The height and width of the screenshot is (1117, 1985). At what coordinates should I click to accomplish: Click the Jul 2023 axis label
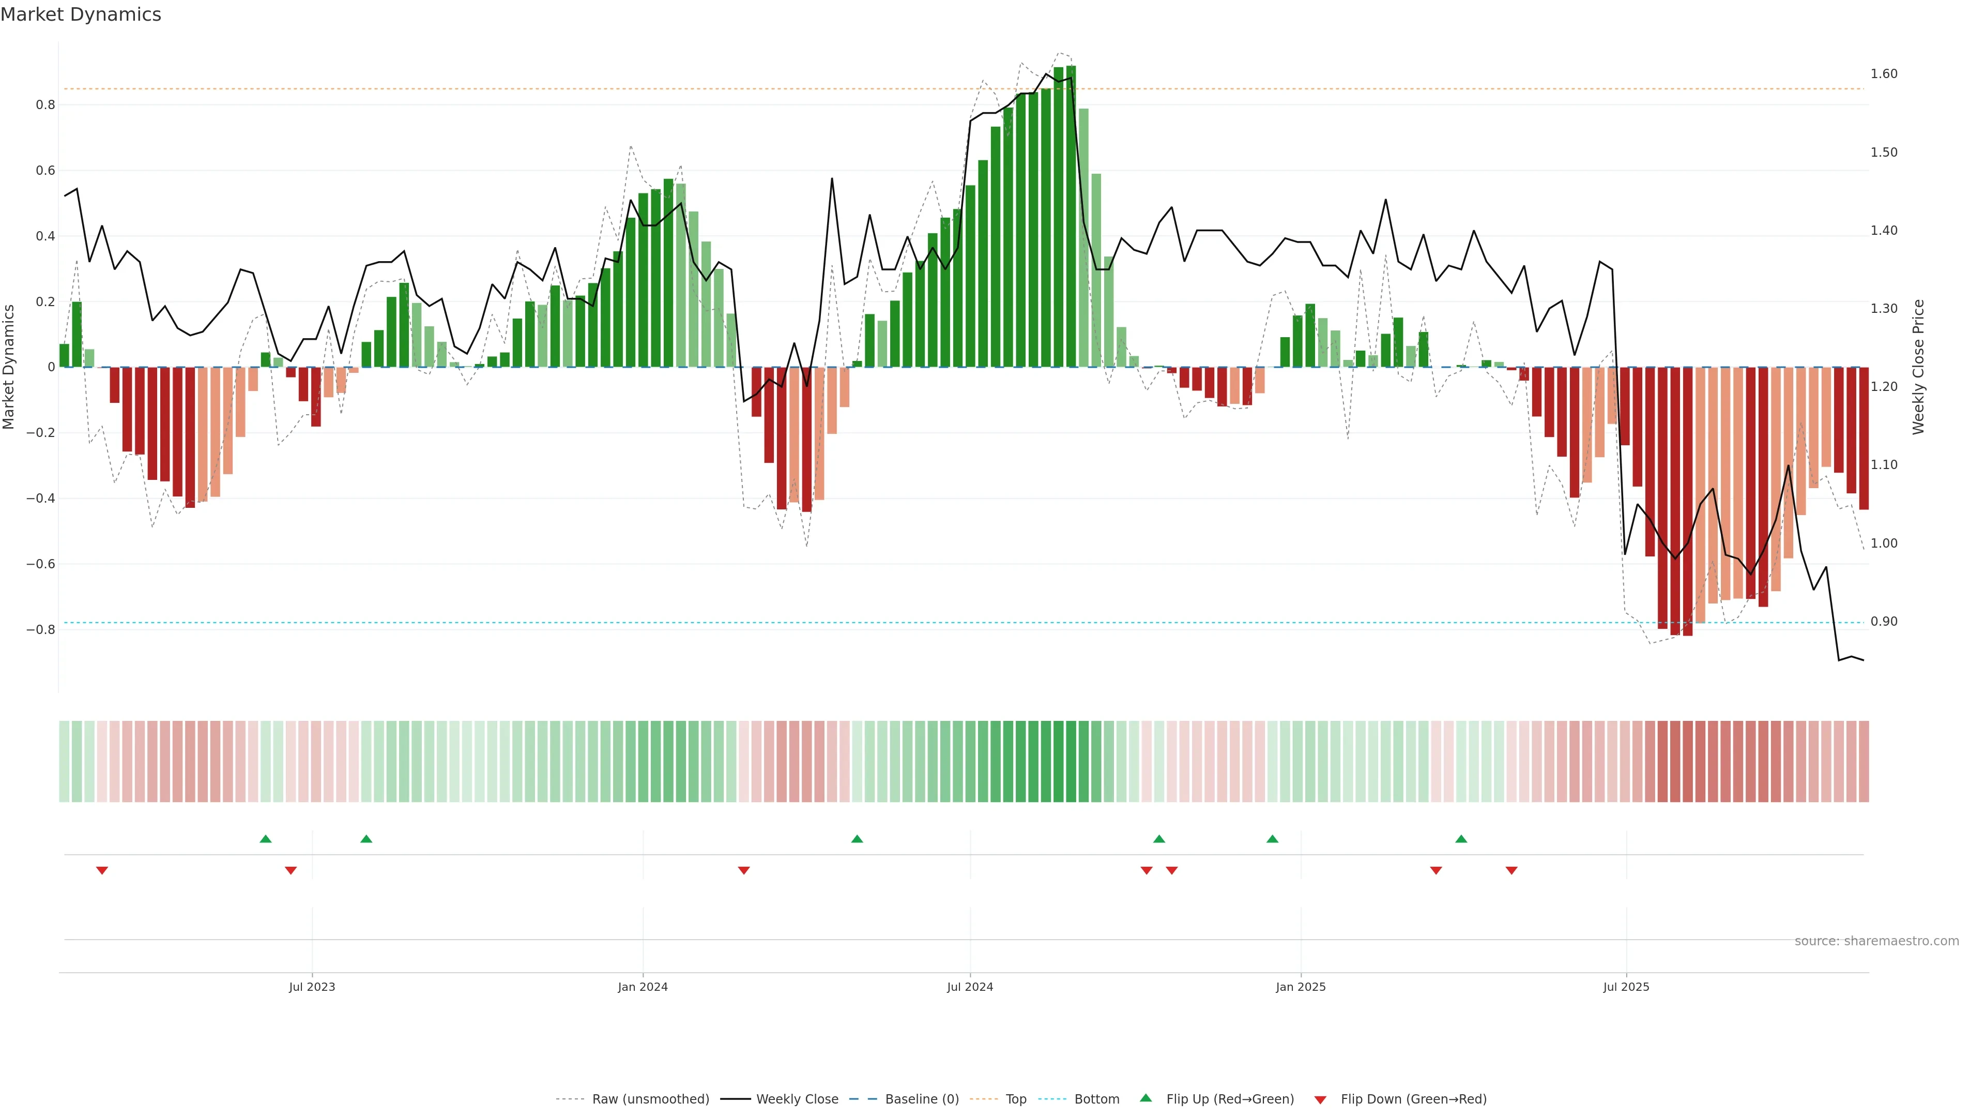(x=312, y=987)
